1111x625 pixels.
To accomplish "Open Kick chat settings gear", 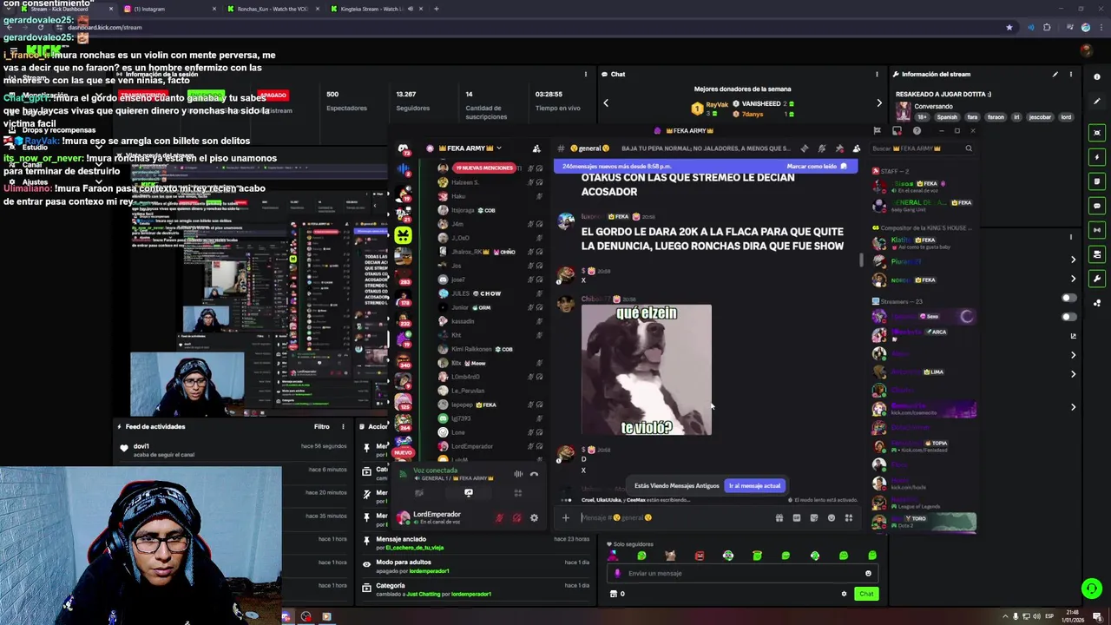I will coord(844,594).
